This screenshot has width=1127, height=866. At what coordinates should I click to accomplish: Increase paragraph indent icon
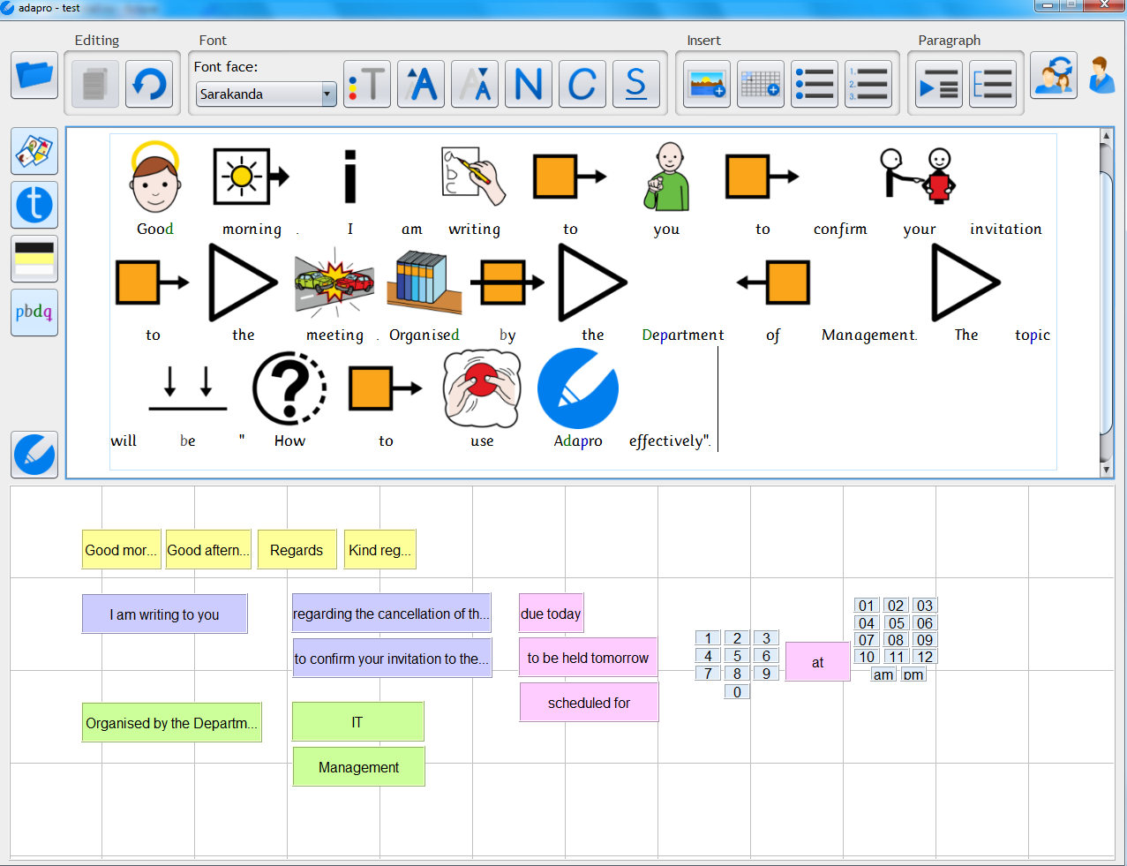pos(939,85)
